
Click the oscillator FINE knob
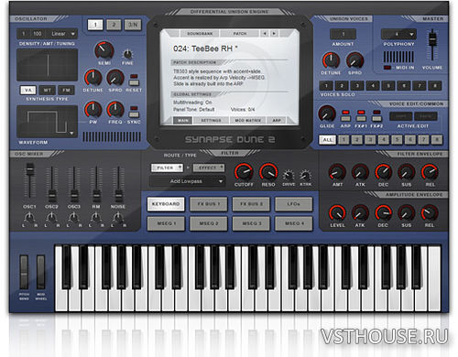(x=127, y=55)
